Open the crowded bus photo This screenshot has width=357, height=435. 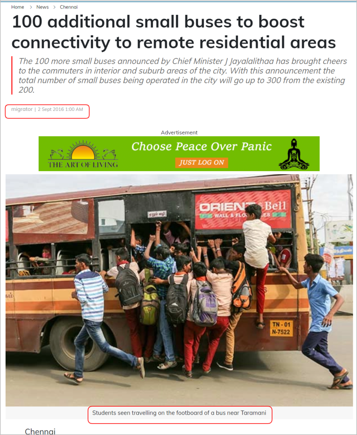(x=179, y=290)
